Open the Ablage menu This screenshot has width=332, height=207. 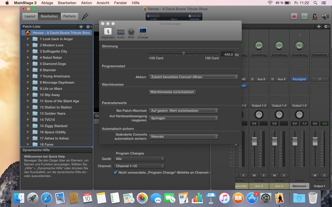click(x=47, y=3)
